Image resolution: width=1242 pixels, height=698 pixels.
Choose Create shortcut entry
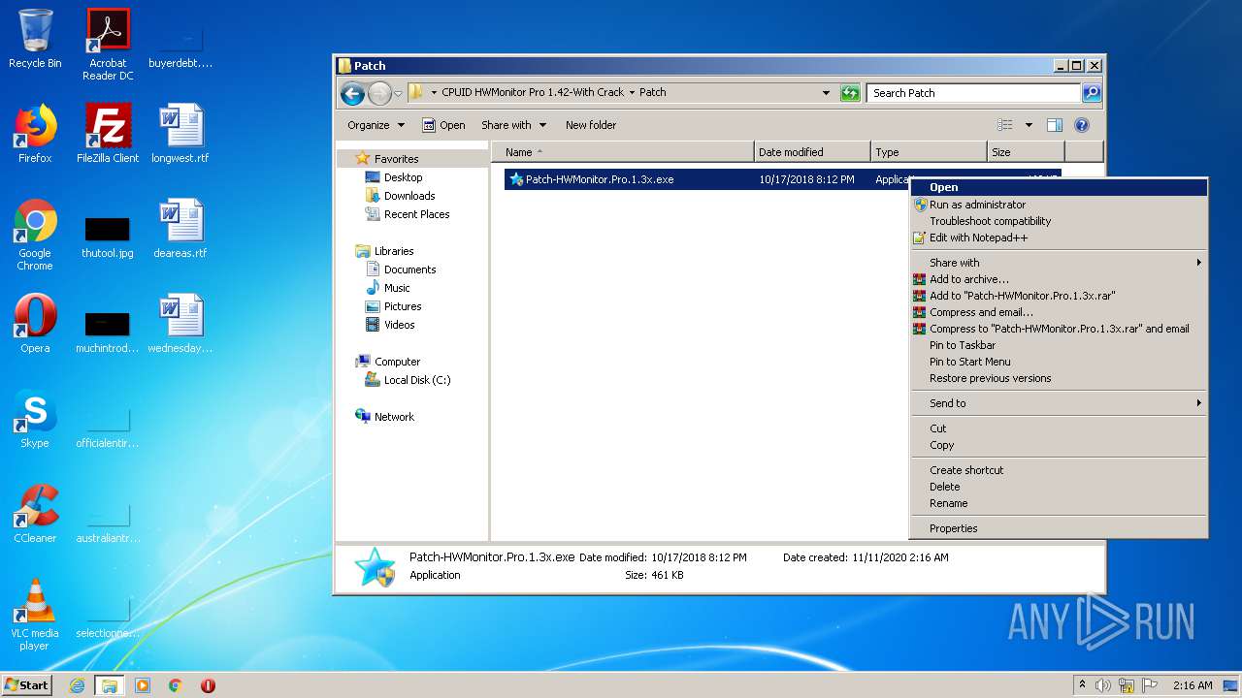(1059, 470)
